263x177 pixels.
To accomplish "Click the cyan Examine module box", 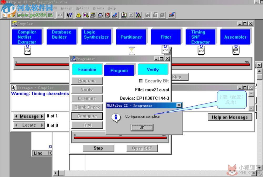I will click(x=87, y=69).
